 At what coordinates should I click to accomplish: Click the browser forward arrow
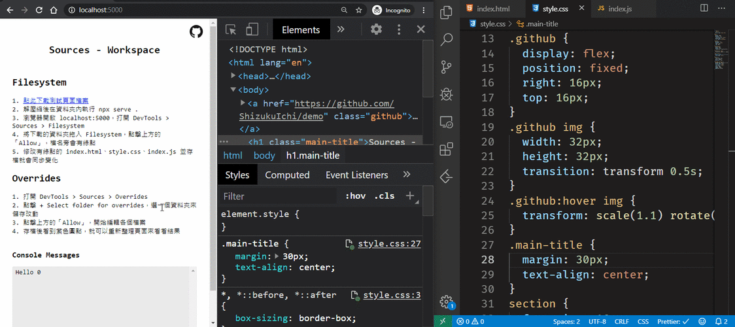point(24,10)
